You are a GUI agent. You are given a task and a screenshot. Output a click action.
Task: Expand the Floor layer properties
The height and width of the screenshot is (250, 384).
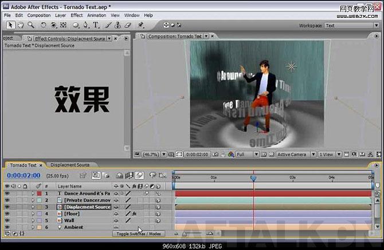click(x=33, y=214)
